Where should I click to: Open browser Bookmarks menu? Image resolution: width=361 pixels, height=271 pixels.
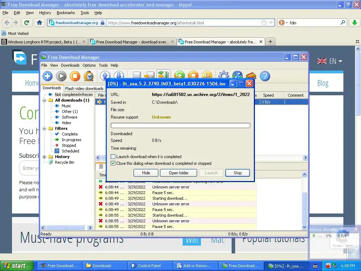click(x=66, y=13)
